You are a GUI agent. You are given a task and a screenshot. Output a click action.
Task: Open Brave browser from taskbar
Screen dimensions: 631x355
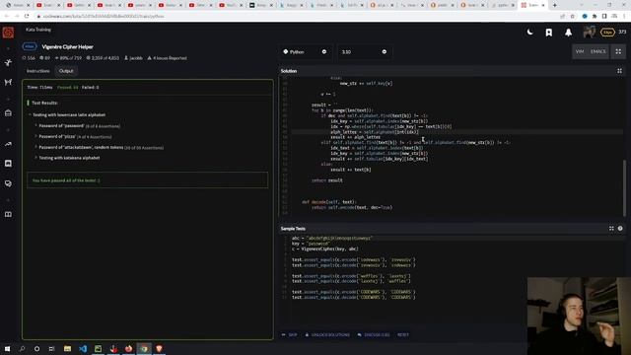(x=159, y=348)
